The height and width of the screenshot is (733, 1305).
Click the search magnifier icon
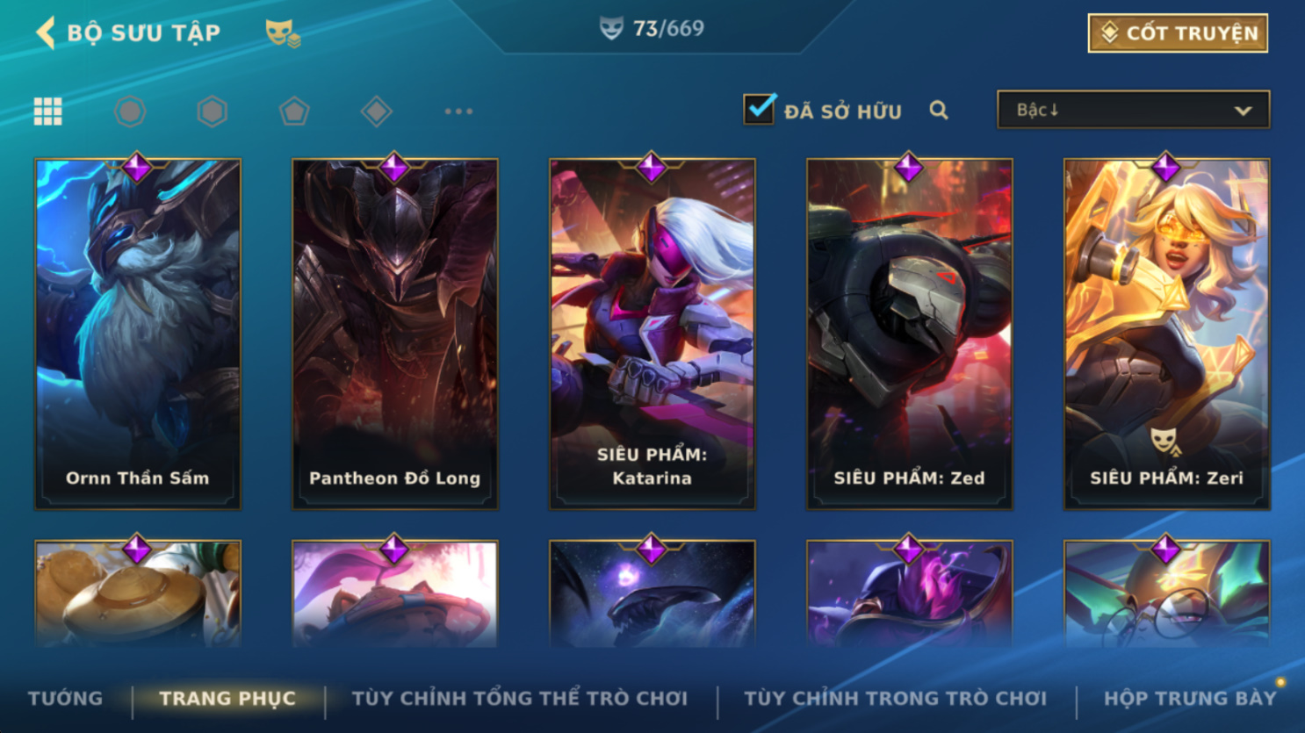(x=939, y=111)
